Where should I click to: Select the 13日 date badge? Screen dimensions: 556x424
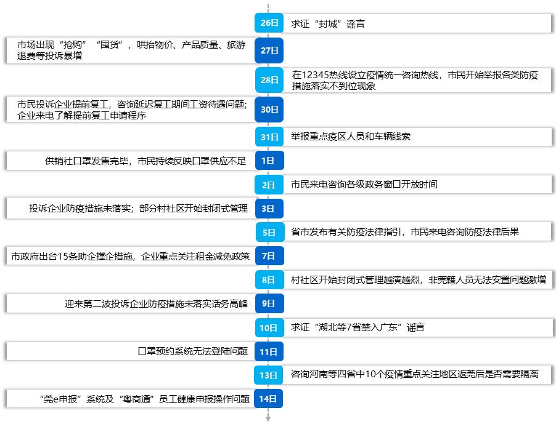pos(268,375)
